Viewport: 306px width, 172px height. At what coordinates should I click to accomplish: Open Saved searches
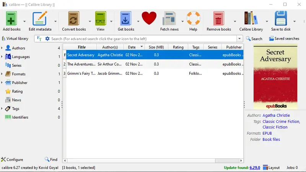pyautogui.click(x=284, y=39)
